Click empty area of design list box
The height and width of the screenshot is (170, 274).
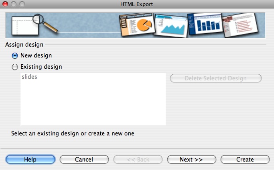(93, 104)
